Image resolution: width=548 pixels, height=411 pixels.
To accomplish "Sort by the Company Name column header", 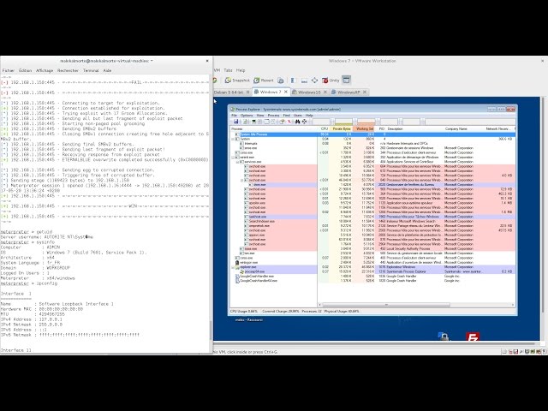I will click(x=464, y=129).
